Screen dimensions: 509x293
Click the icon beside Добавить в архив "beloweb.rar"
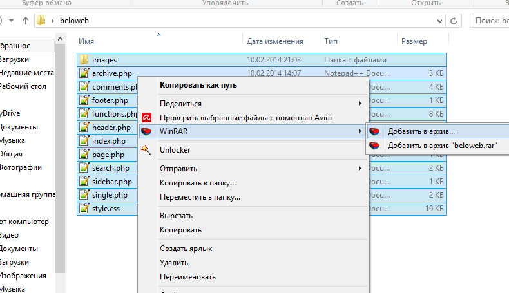coord(374,146)
